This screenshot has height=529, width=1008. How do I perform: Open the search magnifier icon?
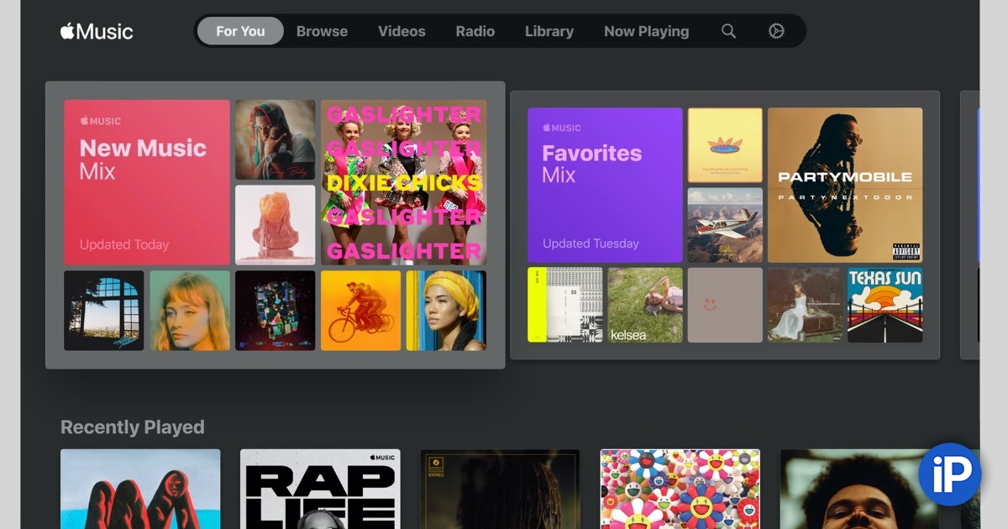tap(728, 31)
